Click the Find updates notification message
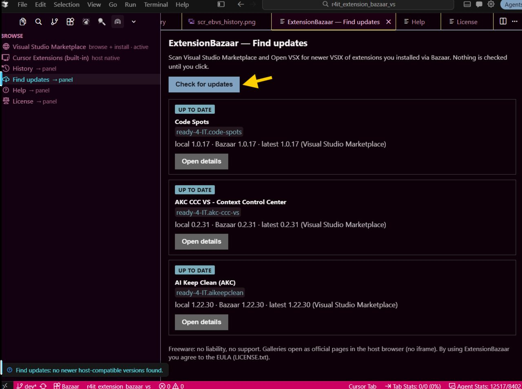The height and width of the screenshot is (389, 522). 89,370
